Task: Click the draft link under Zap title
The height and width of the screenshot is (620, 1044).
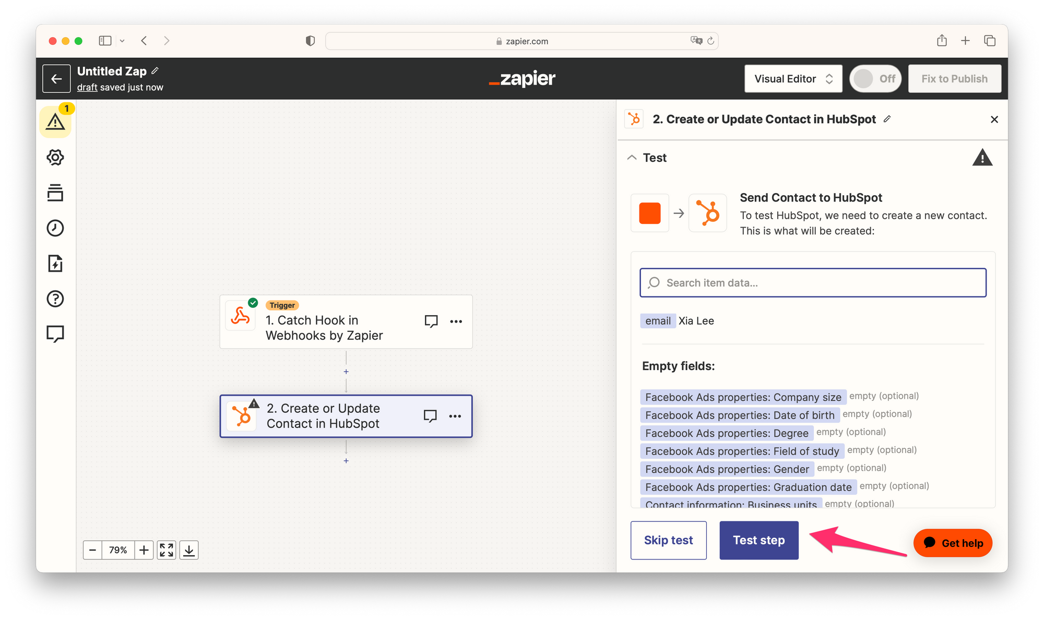Action: click(x=87, y=87)
